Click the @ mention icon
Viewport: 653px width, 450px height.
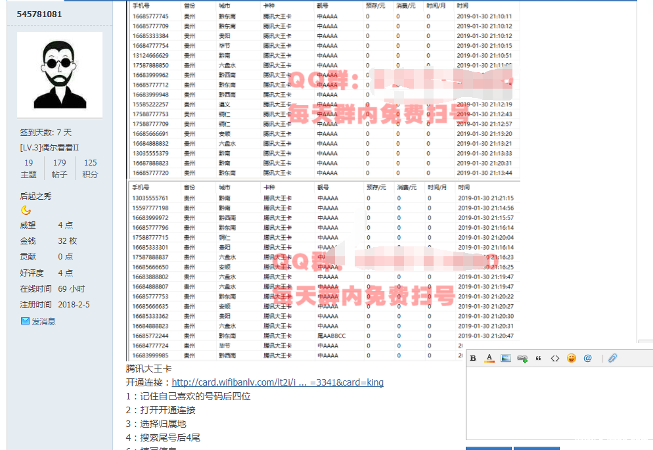(588, 358)
